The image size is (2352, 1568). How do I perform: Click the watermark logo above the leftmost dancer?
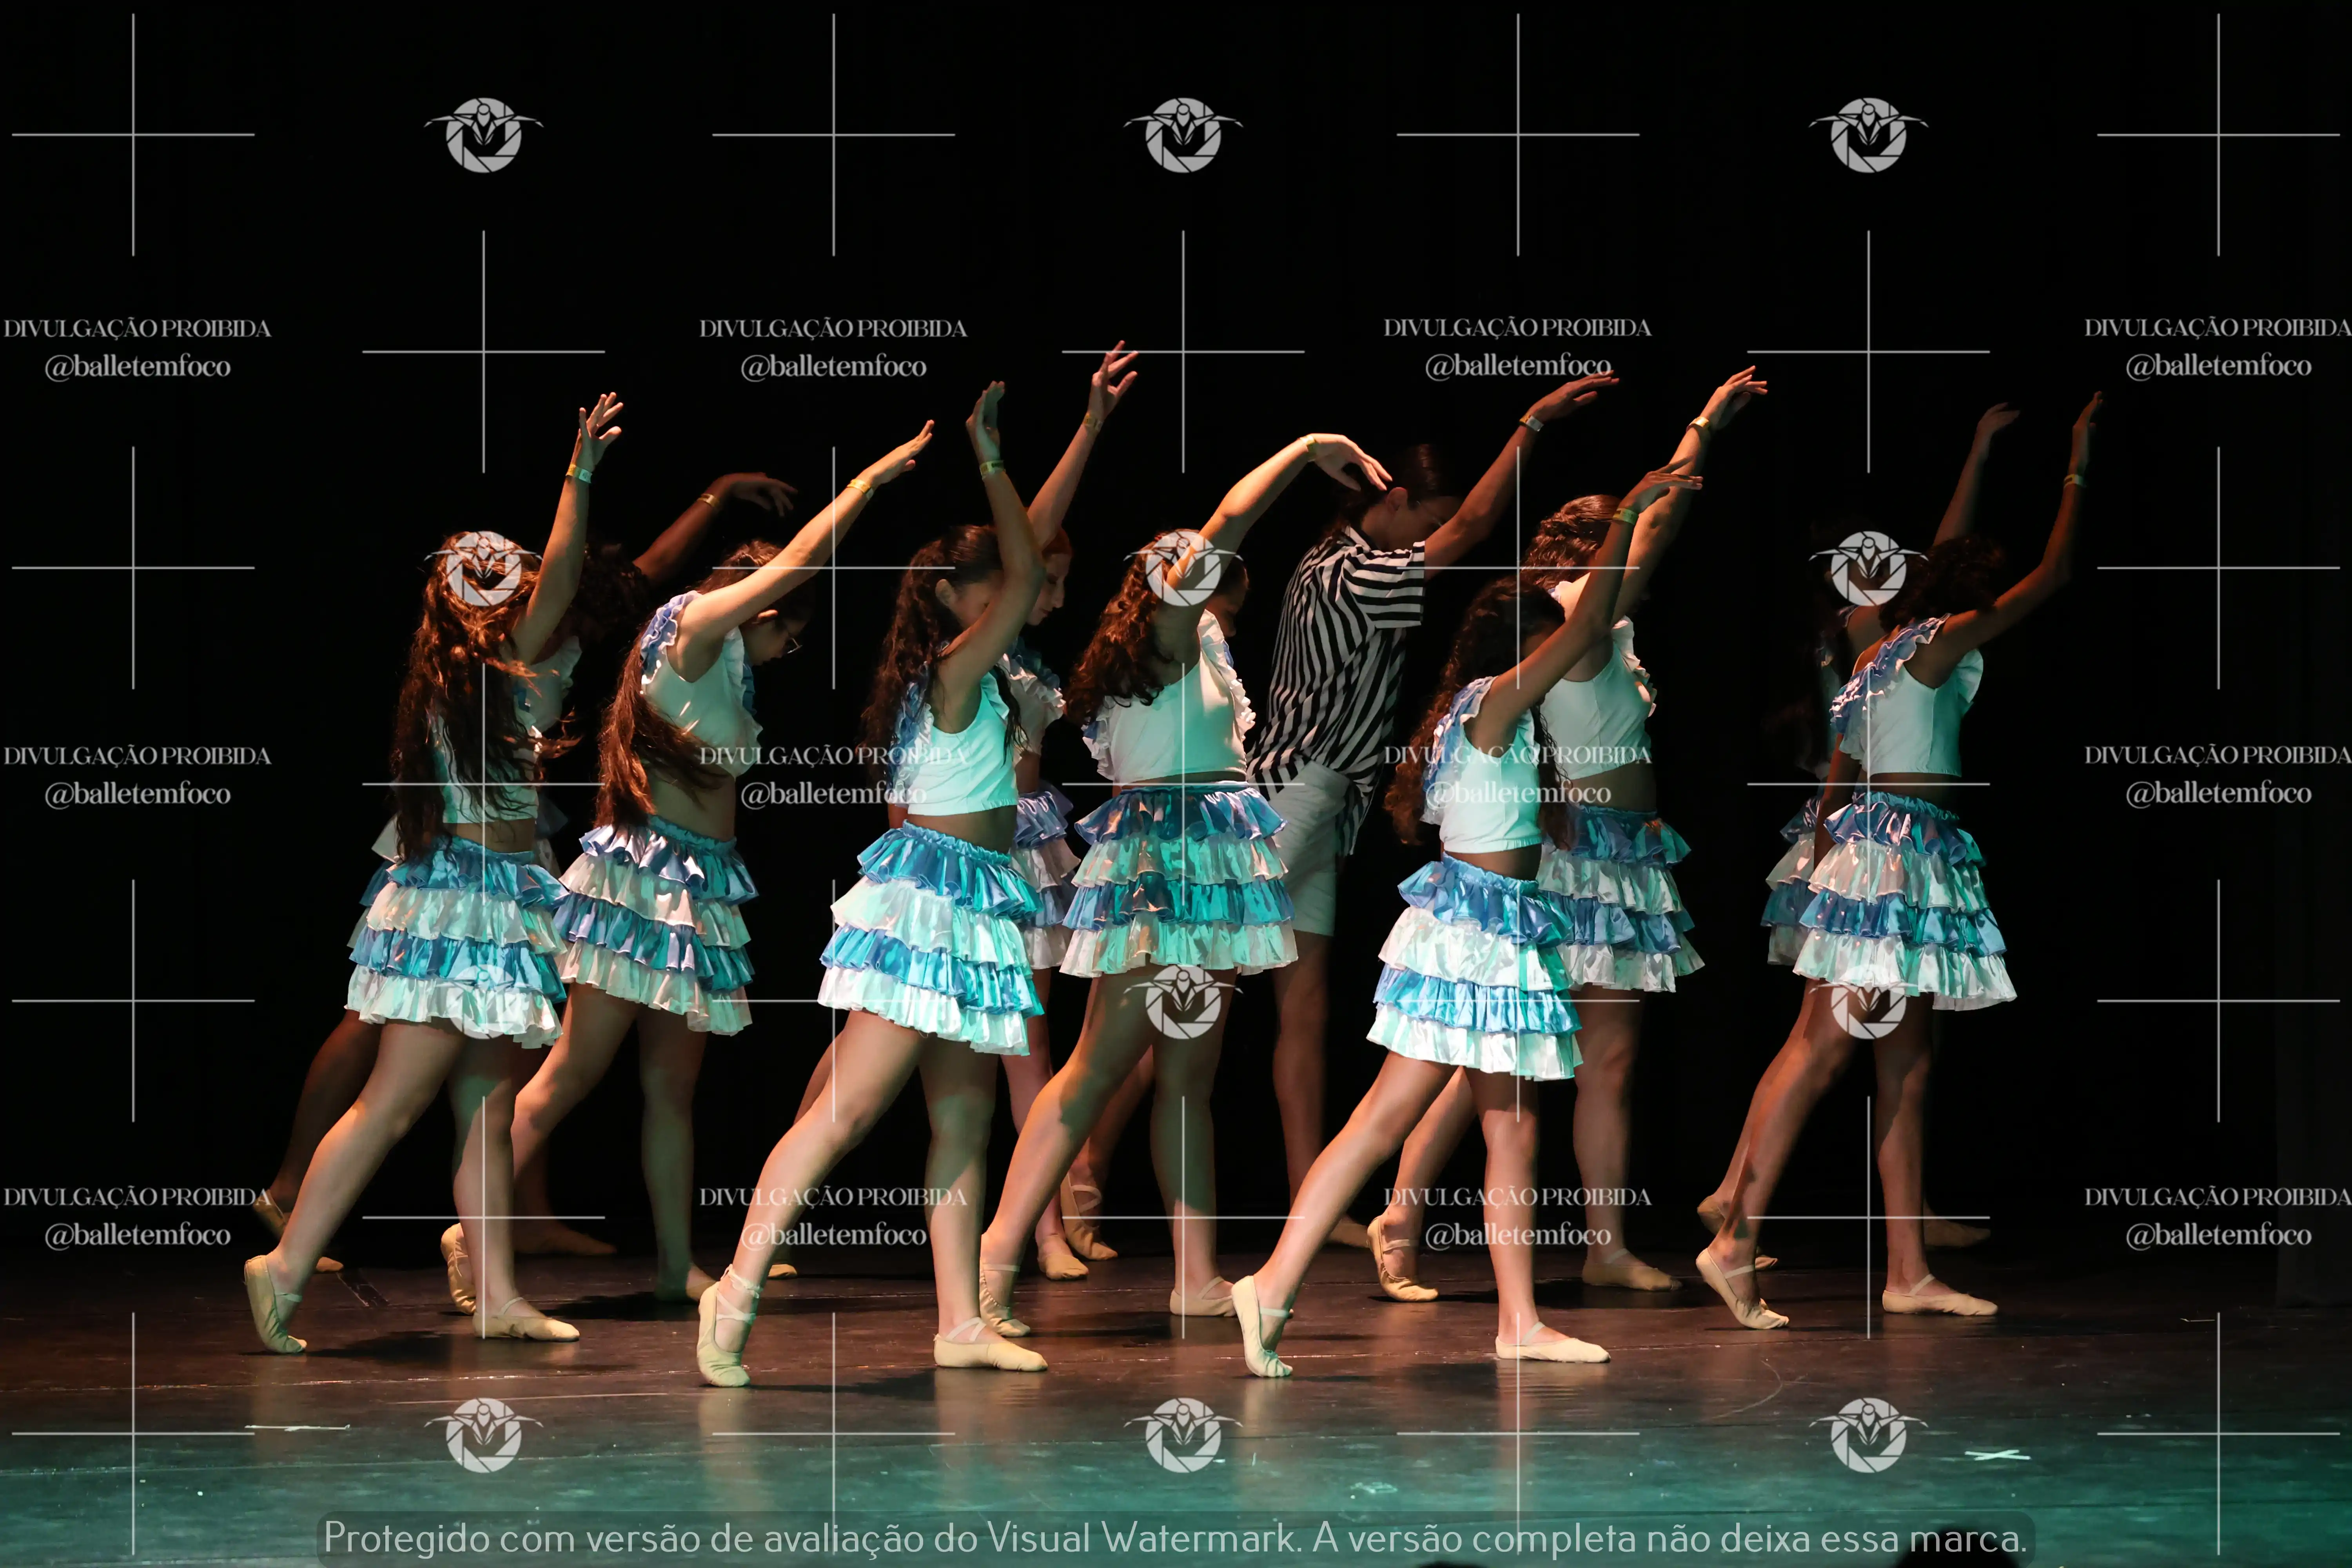coord(483,135)
